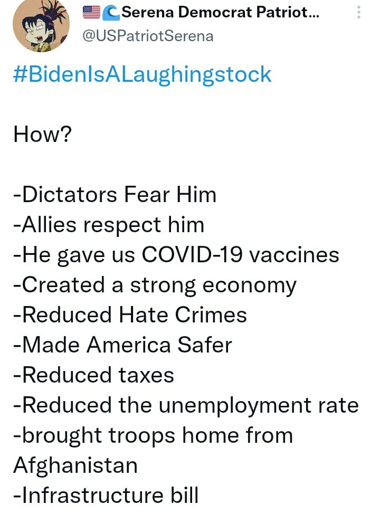Select the 'Allies respect him' line
The image size is (380, 514).
(109, 225)
